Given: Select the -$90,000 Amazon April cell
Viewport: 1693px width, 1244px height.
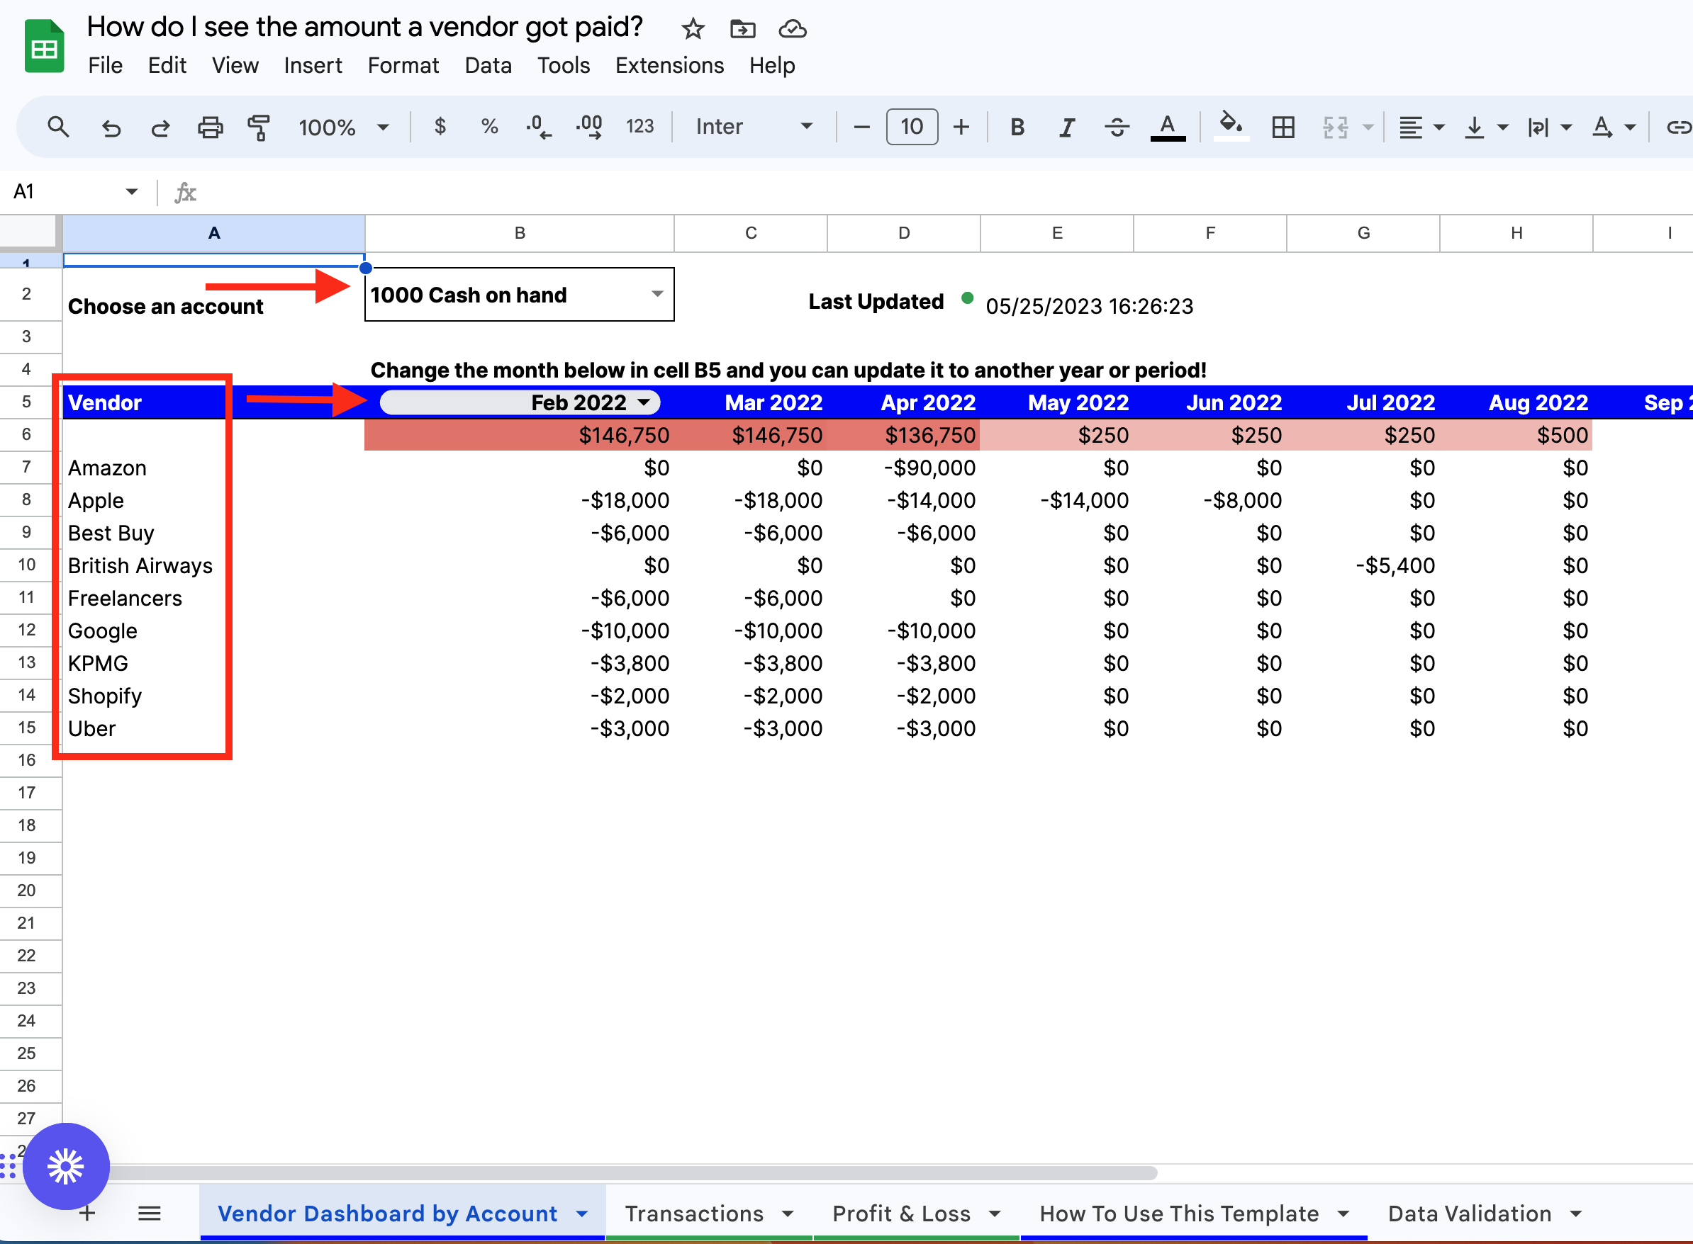Looking at the screenshot, I should (x=904, y=468).
